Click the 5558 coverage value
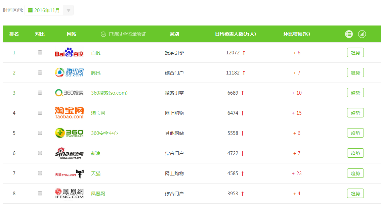Screen dimensions: 381x205 click(x=233, y=133)
